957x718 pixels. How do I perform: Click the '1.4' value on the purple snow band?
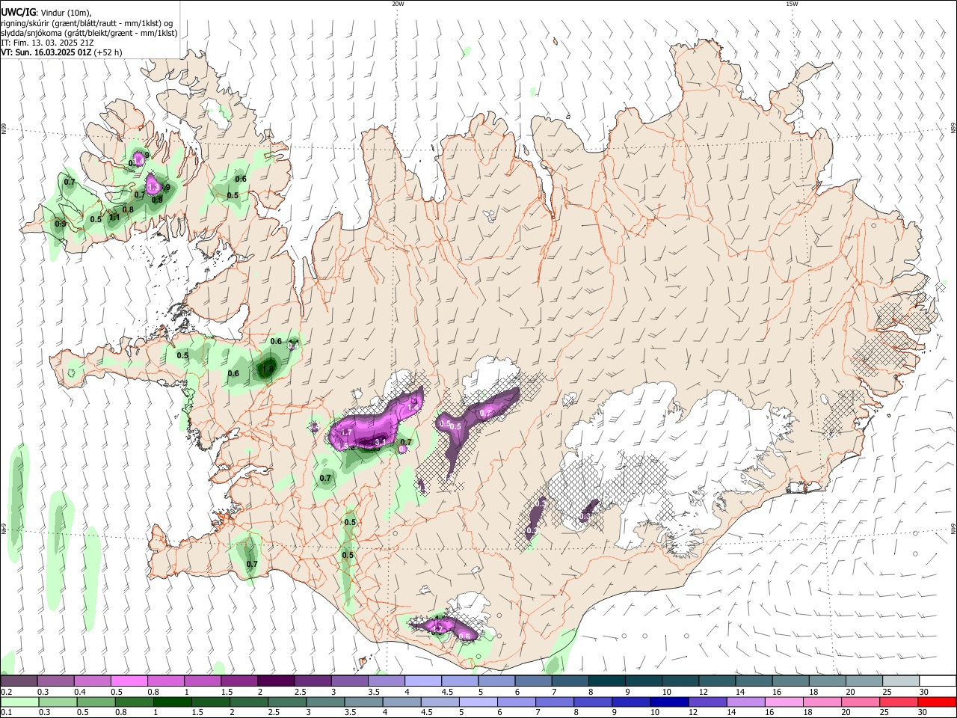coord(413,408)
